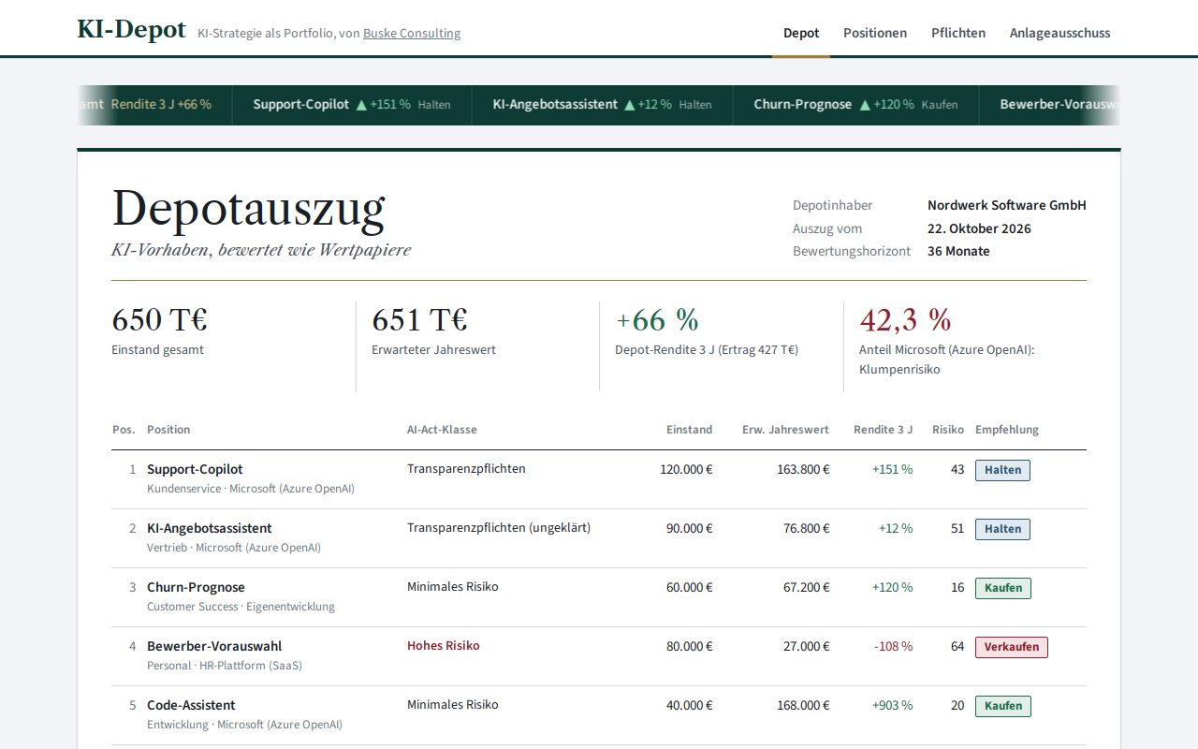Click the date '22. Oktober 2026'
The width and height of the screenshot is (1198, 749).
(x=979, y=228)
